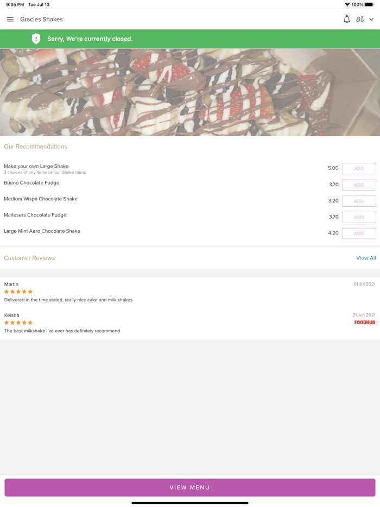Select the Gracies Shakes title

pos(41,20)
